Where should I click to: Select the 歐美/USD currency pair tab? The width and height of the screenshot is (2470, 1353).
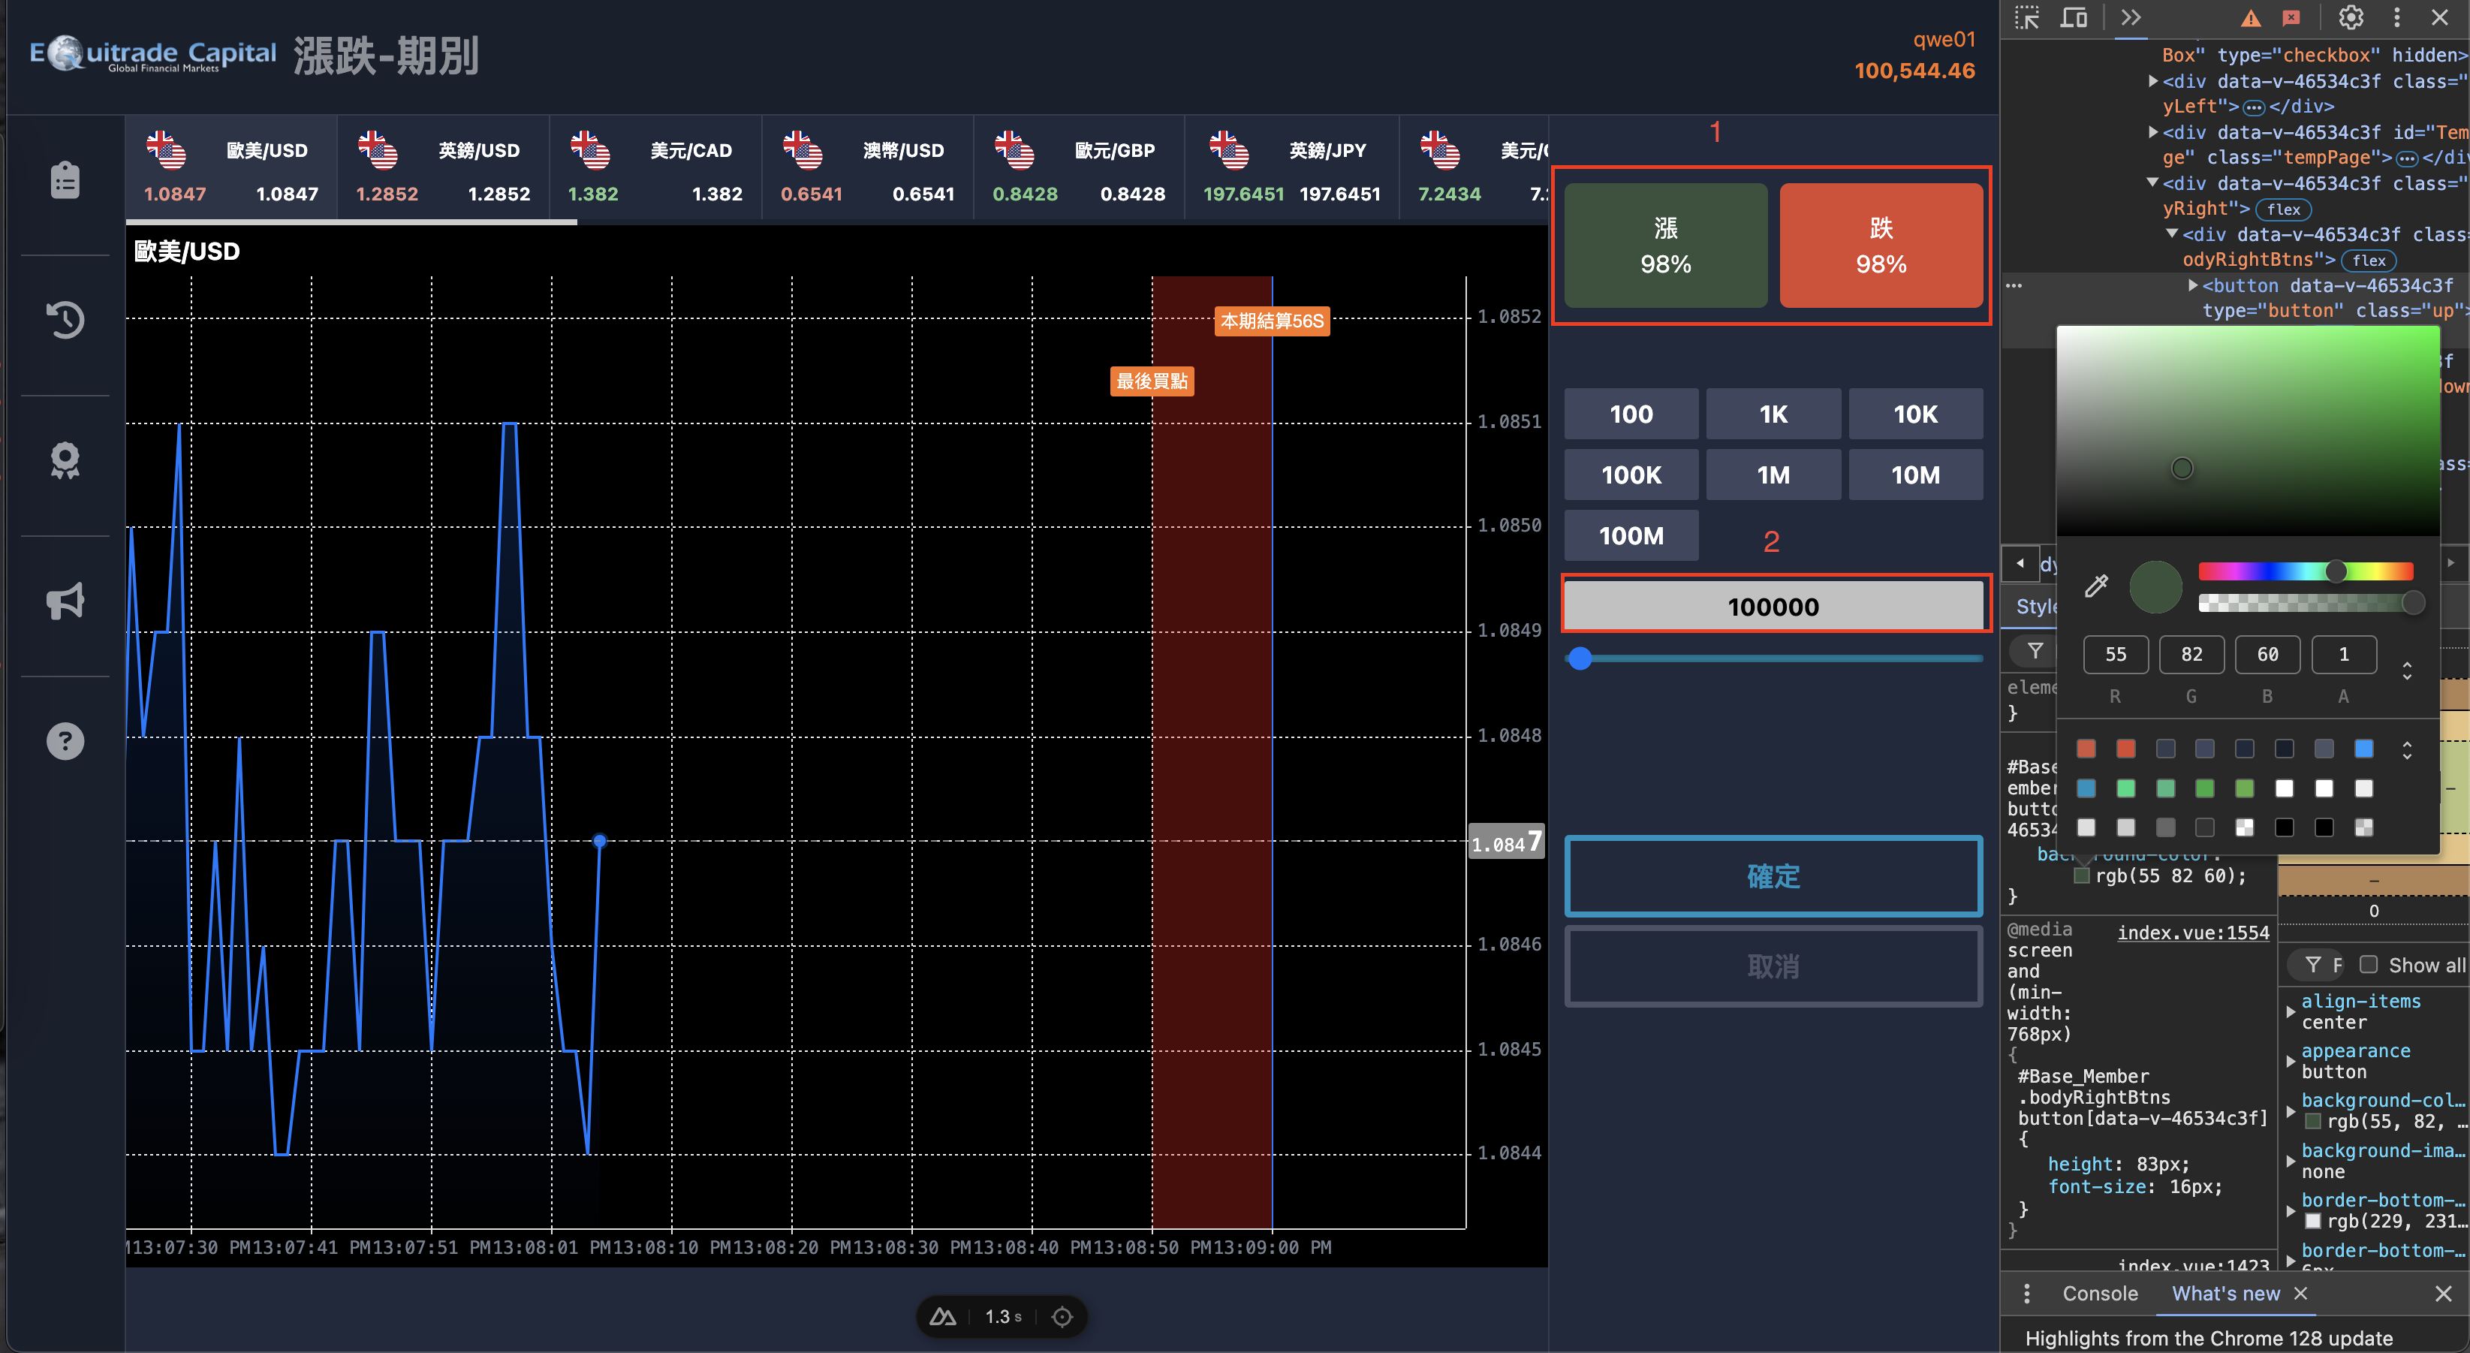coord(230,167)
